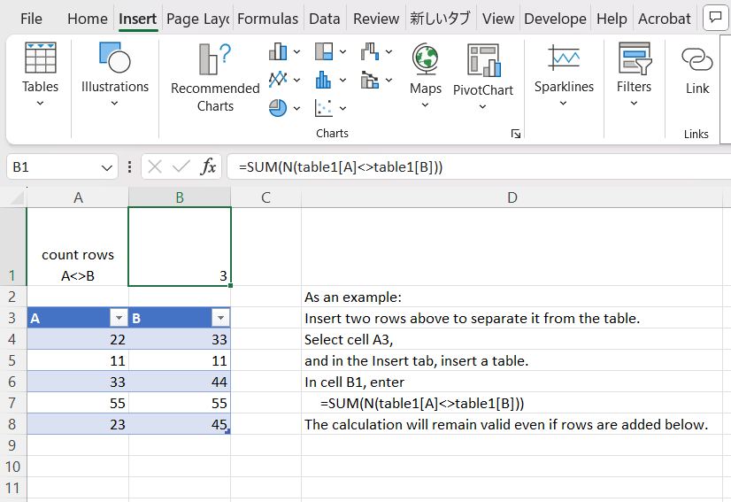Insert a waterfall or stock chart
731x502 pixels.
(370, 51)
